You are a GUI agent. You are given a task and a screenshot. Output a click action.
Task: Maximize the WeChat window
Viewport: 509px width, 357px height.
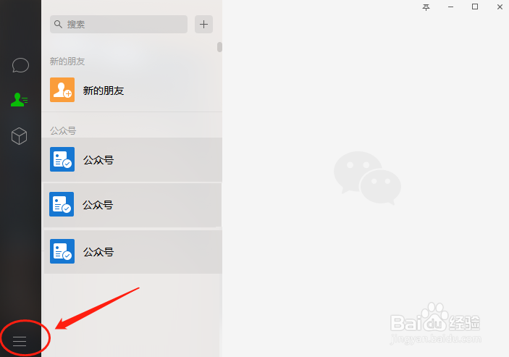pyautogui.click(x=475, y=7)
